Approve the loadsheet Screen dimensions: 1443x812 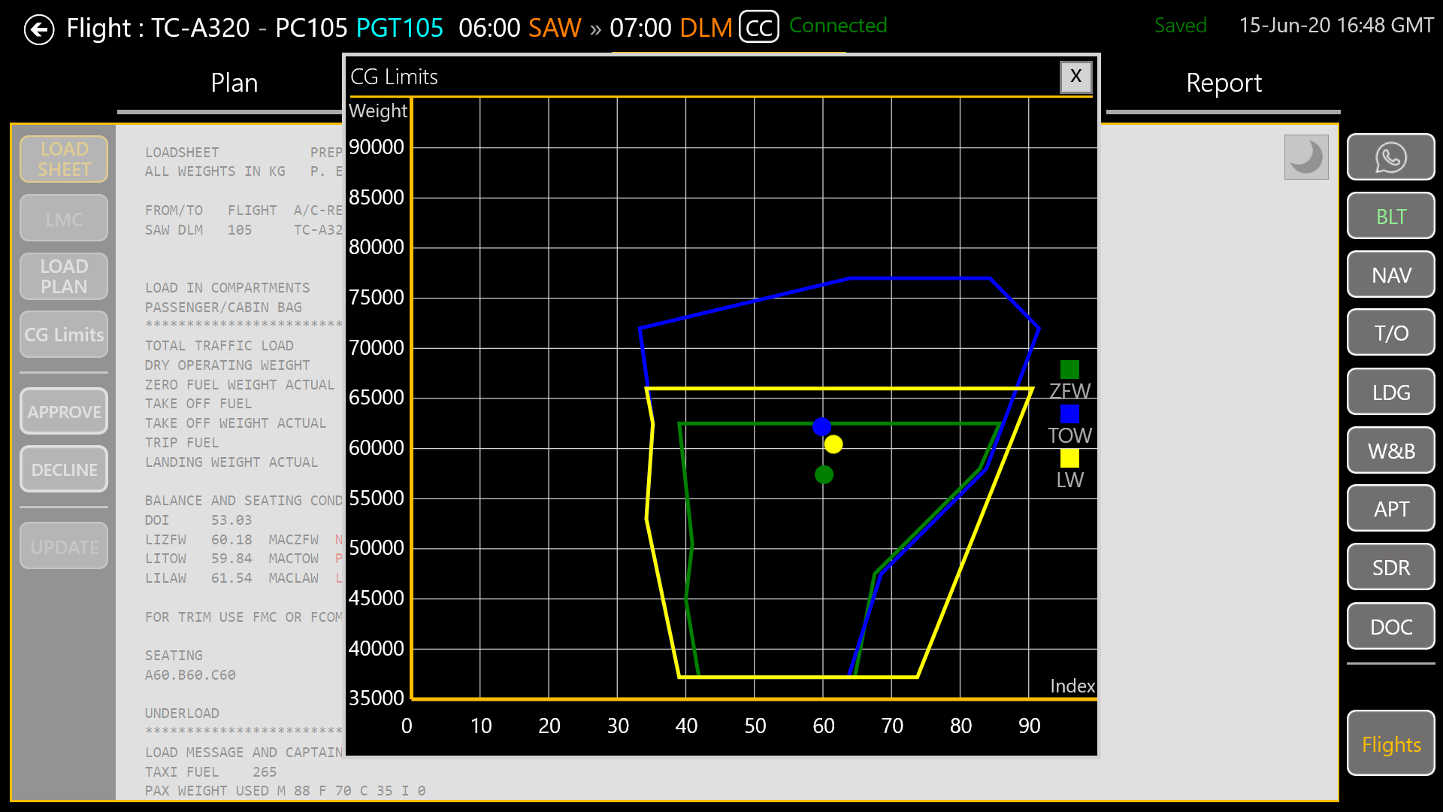pos(64,412)
